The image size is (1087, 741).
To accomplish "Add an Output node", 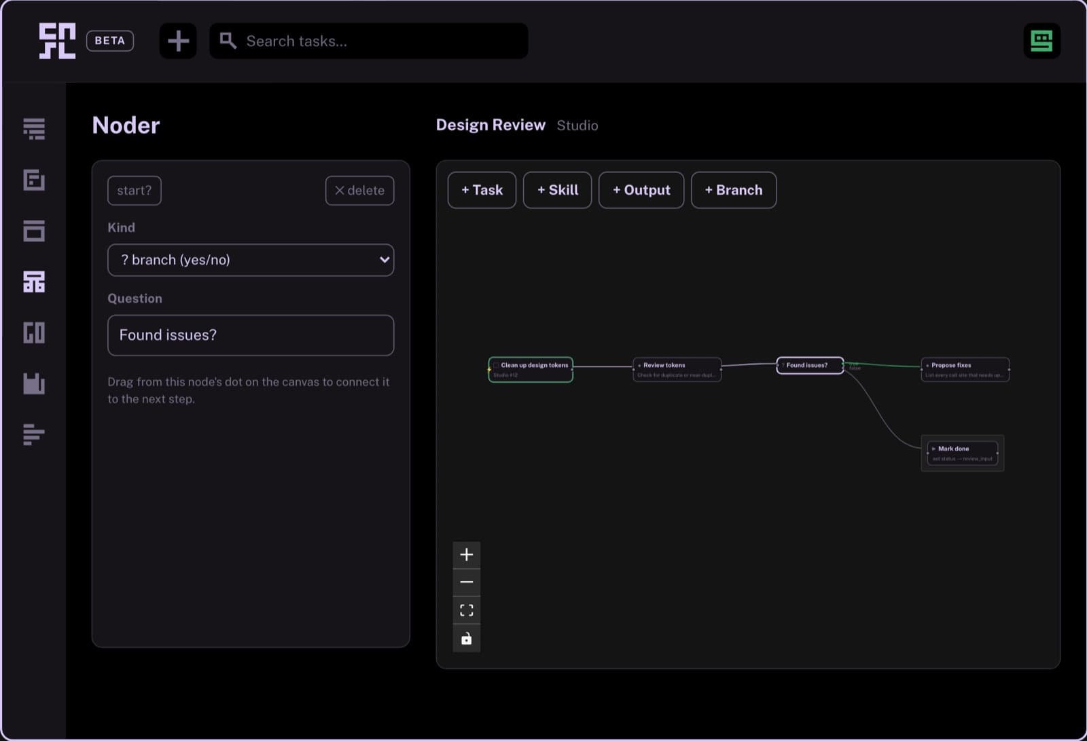I will pyautogui.click(x=641, y=190).
